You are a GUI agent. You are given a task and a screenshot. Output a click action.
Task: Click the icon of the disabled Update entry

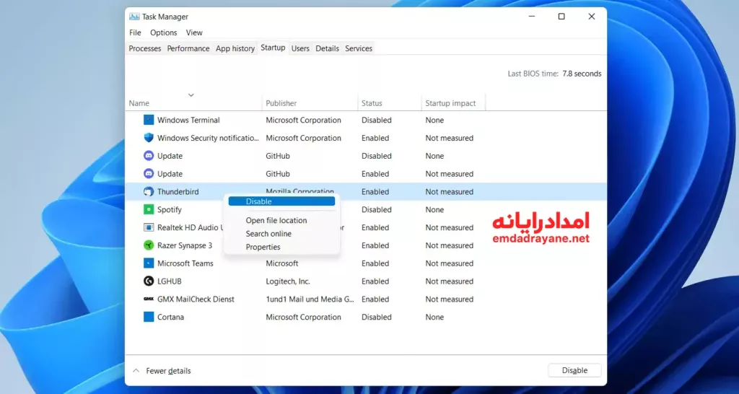point(149,156)
